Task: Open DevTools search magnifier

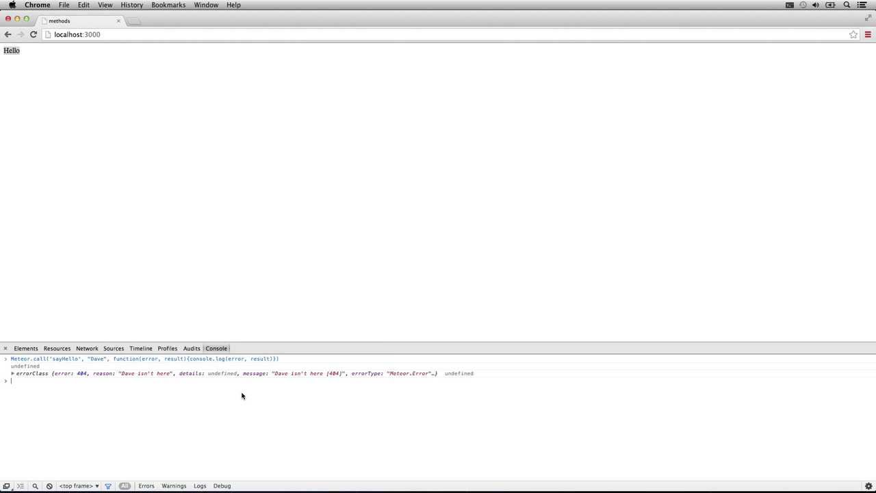Action: pyautogui.click(x=35, y=486)
